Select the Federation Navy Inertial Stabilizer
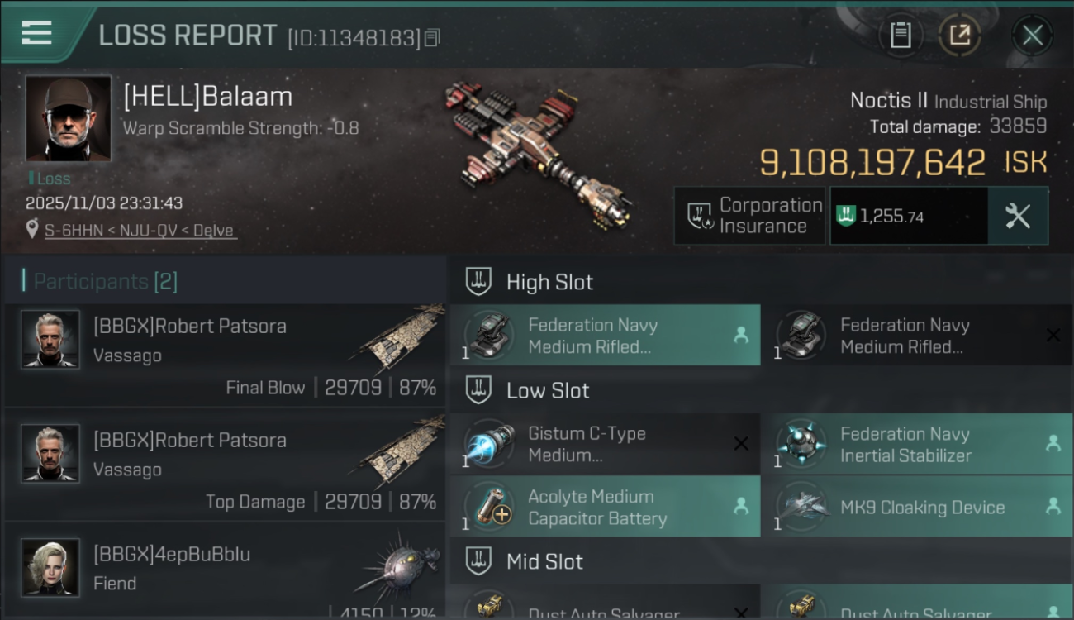Screen dimensions: 1074x620 coord(917,444)
